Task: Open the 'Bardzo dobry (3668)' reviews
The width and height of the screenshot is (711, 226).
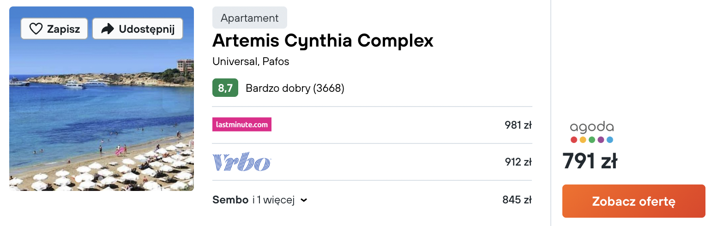Action: 295,88
